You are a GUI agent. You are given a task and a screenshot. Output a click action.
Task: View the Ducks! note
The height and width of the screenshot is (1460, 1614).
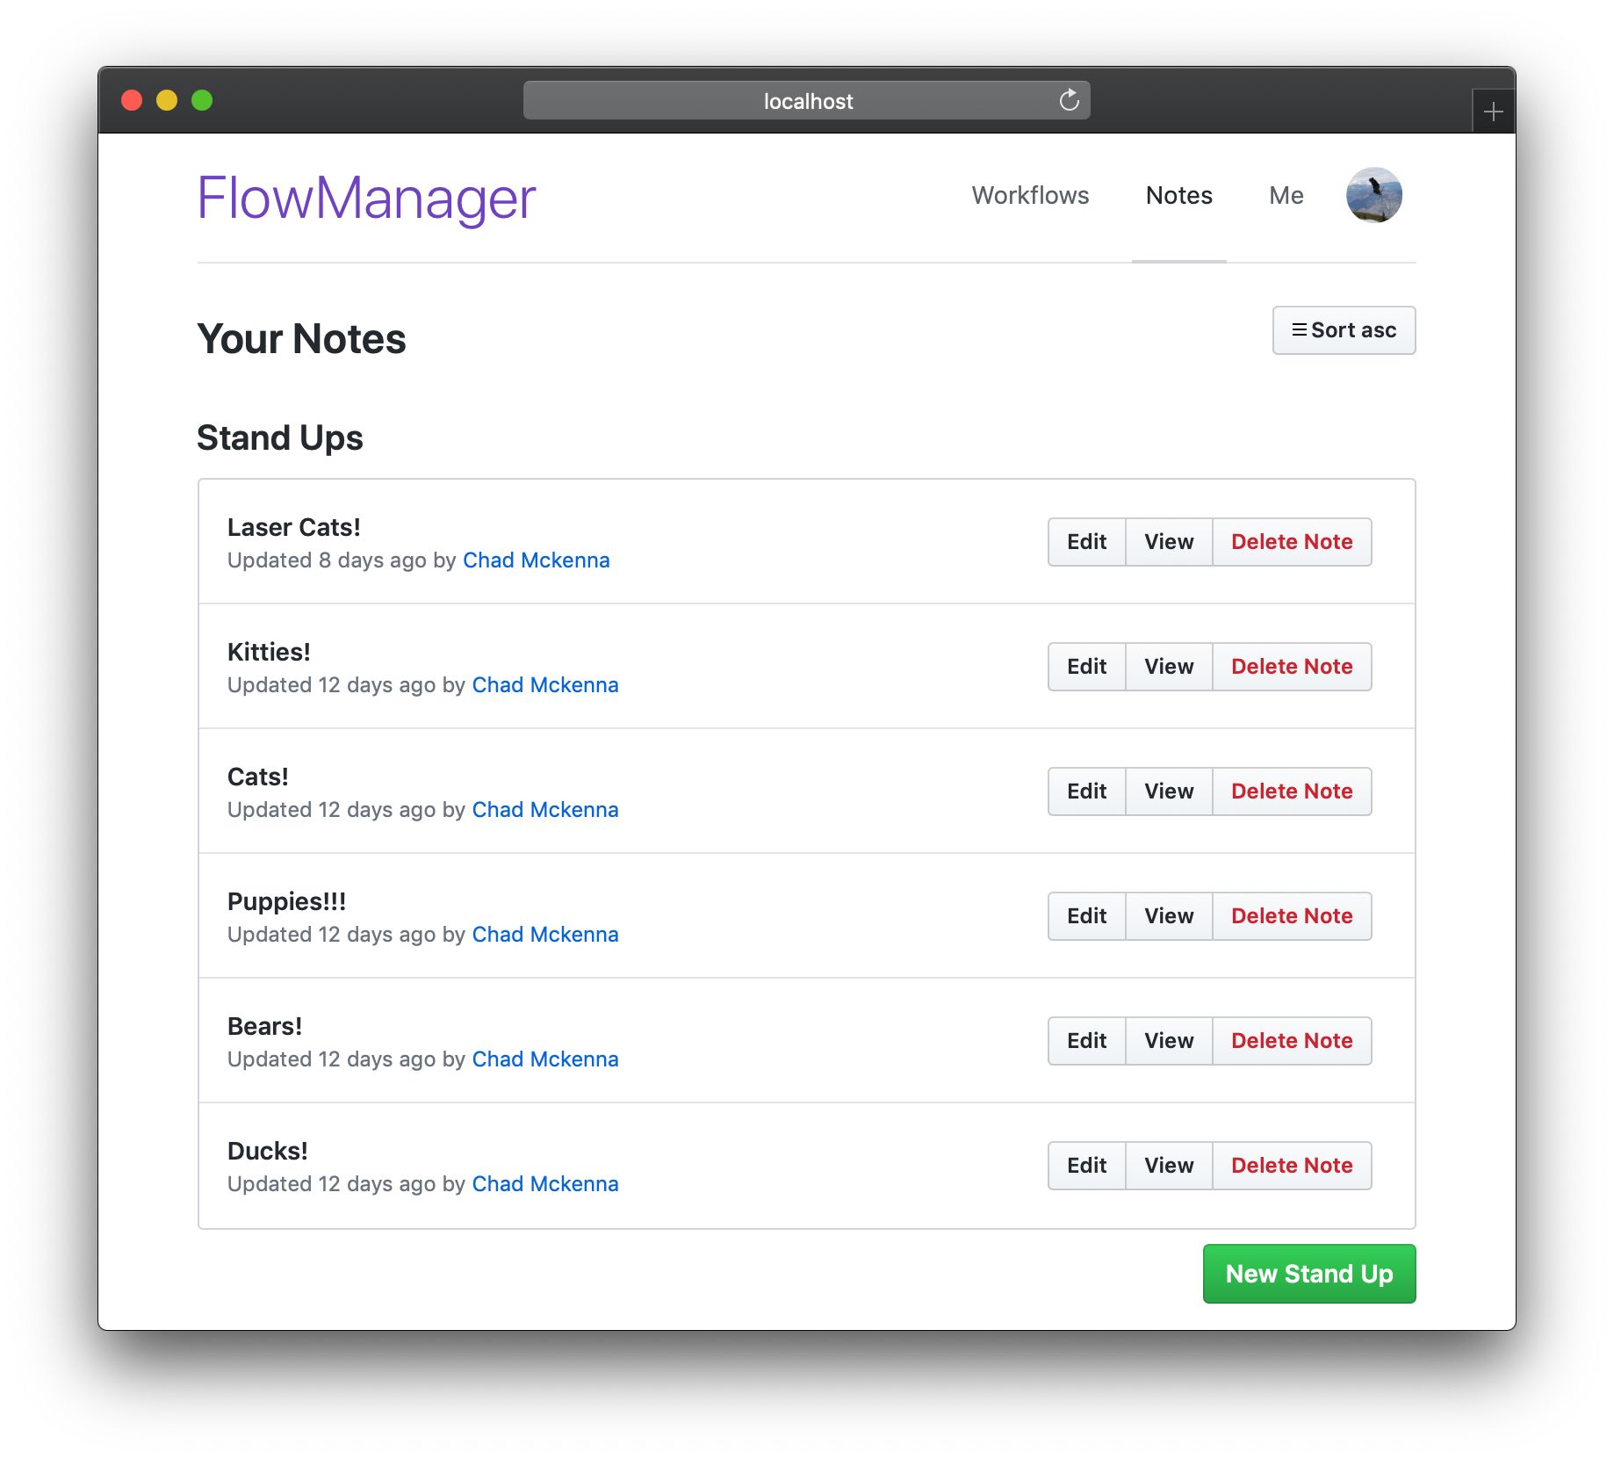pos(1168,1165)
